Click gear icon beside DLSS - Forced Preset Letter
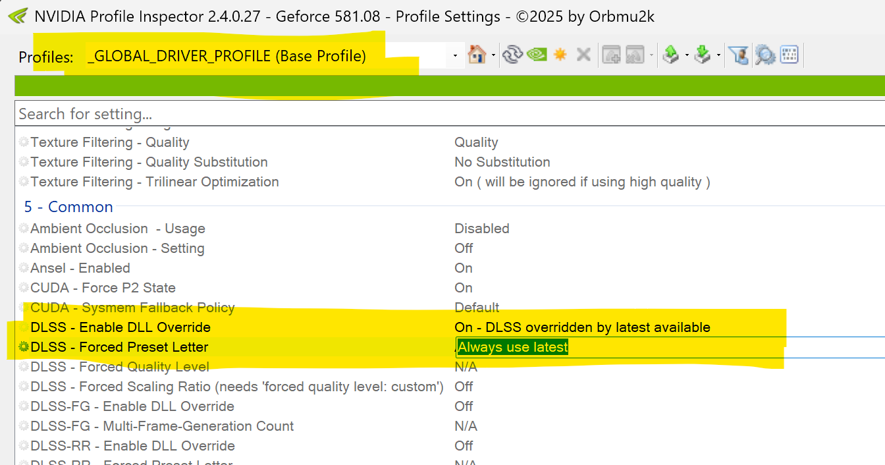The image size is (885, 465). pyautogui.click(x=24, y=347)
